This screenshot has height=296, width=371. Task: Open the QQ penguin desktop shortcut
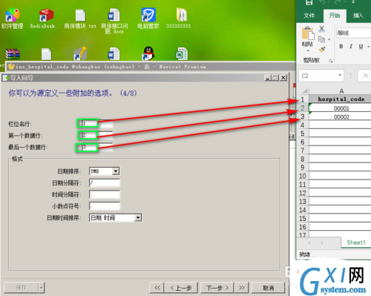pos(148,53)
